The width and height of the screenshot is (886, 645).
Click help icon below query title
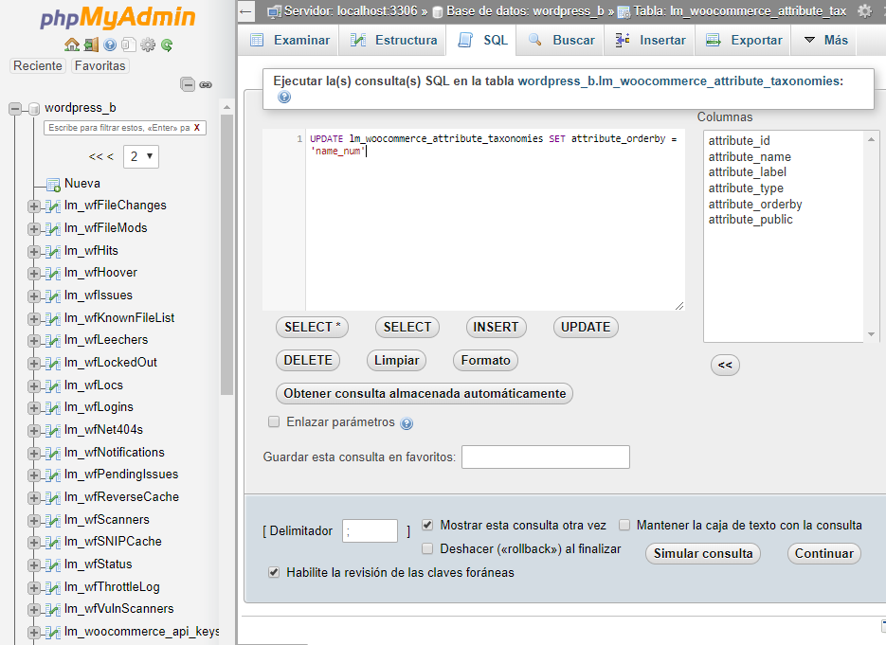[x=284, y=98]
